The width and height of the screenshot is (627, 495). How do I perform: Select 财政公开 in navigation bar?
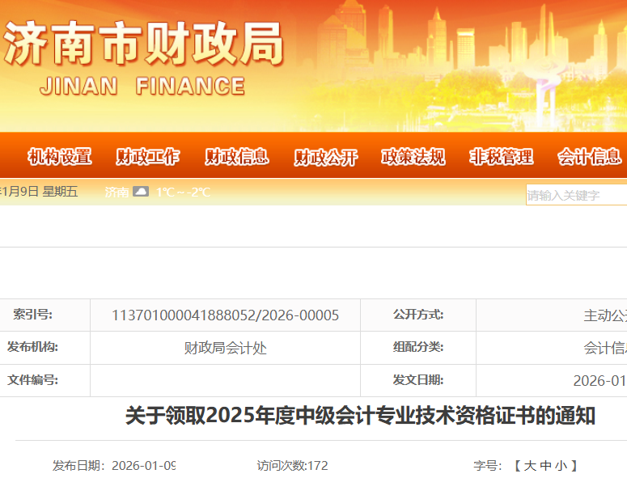click(x=325, y=157)
